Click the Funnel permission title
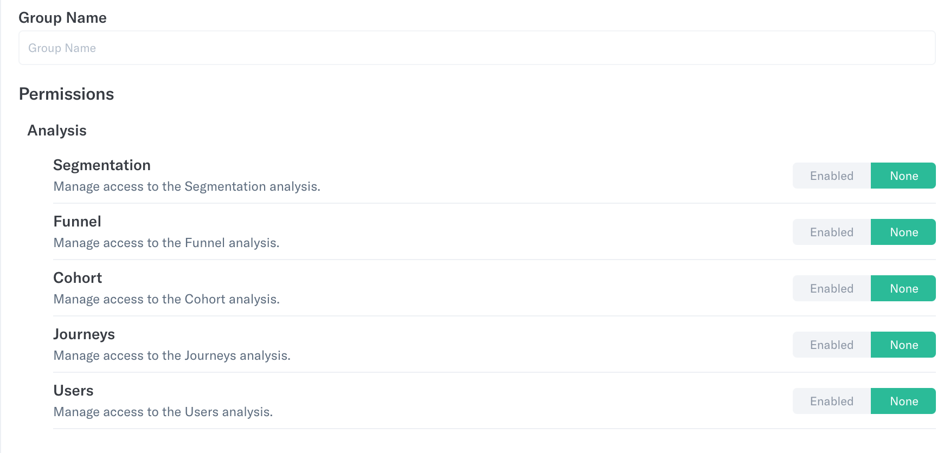 [78, 221]
